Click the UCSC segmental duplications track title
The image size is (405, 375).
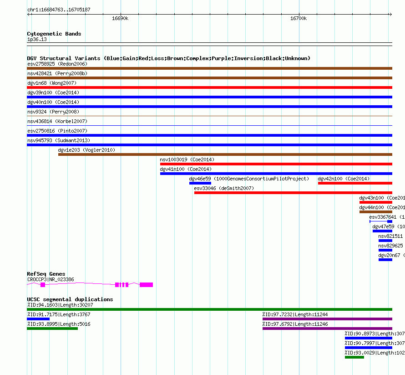[70, 299]
